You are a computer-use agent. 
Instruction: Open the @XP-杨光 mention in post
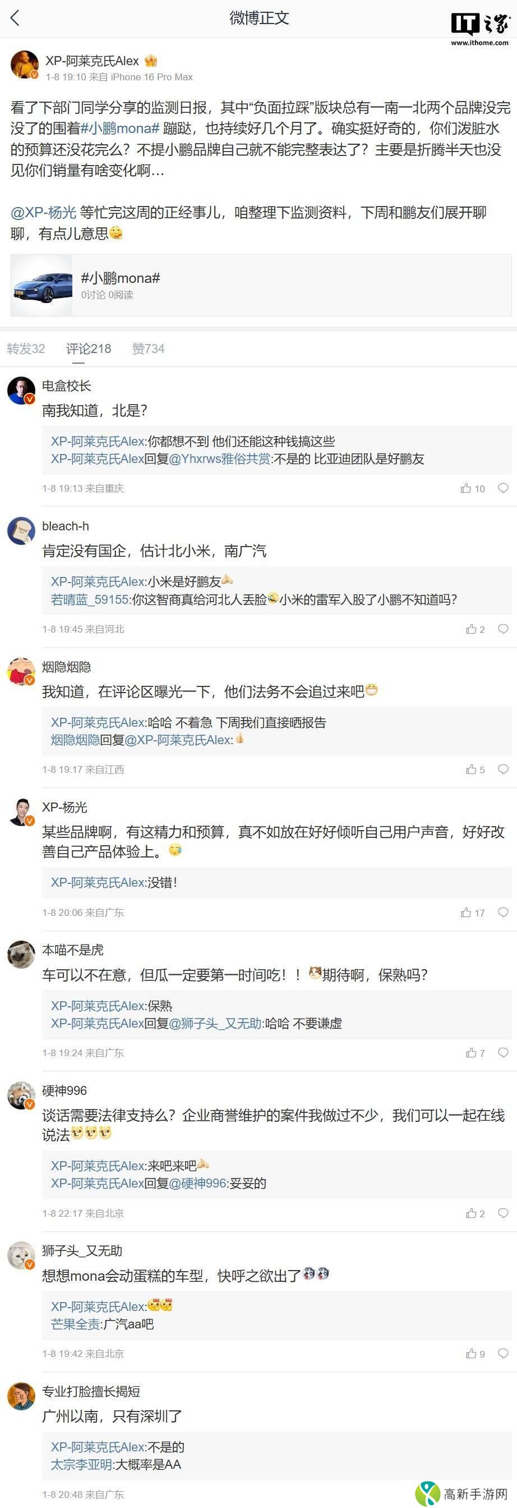pyautogui.click(x=43, y=213)
